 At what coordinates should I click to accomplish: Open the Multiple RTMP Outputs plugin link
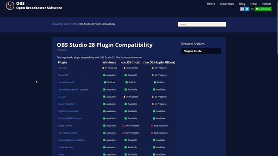70,118
